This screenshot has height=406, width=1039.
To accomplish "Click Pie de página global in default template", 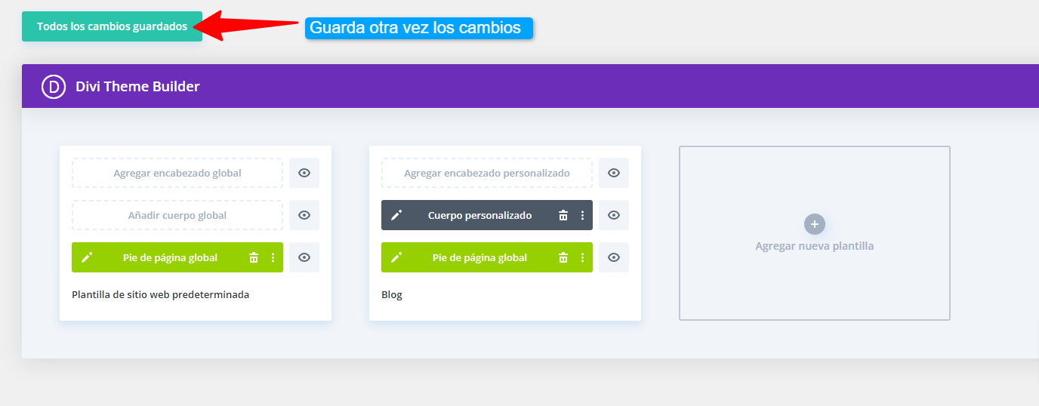I will coord(170,257).
